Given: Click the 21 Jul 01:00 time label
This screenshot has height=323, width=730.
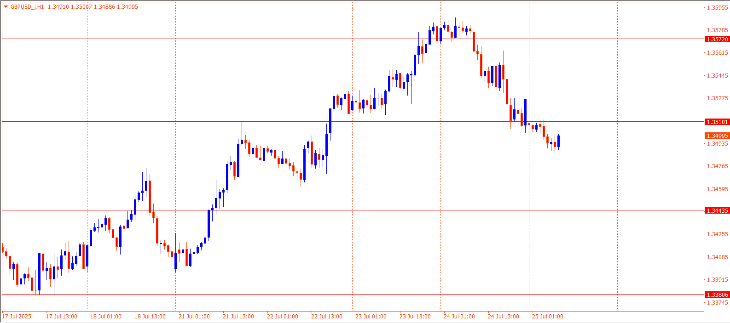Looking at the screenshot, I should pos(194,317).
